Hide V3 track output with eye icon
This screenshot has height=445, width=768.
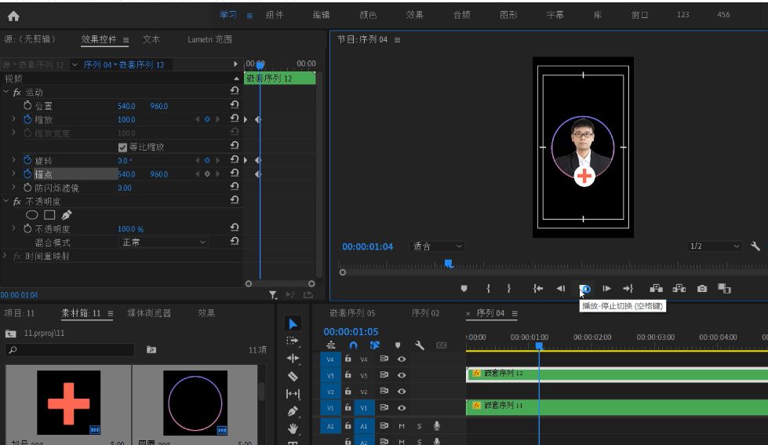(402, 375)
